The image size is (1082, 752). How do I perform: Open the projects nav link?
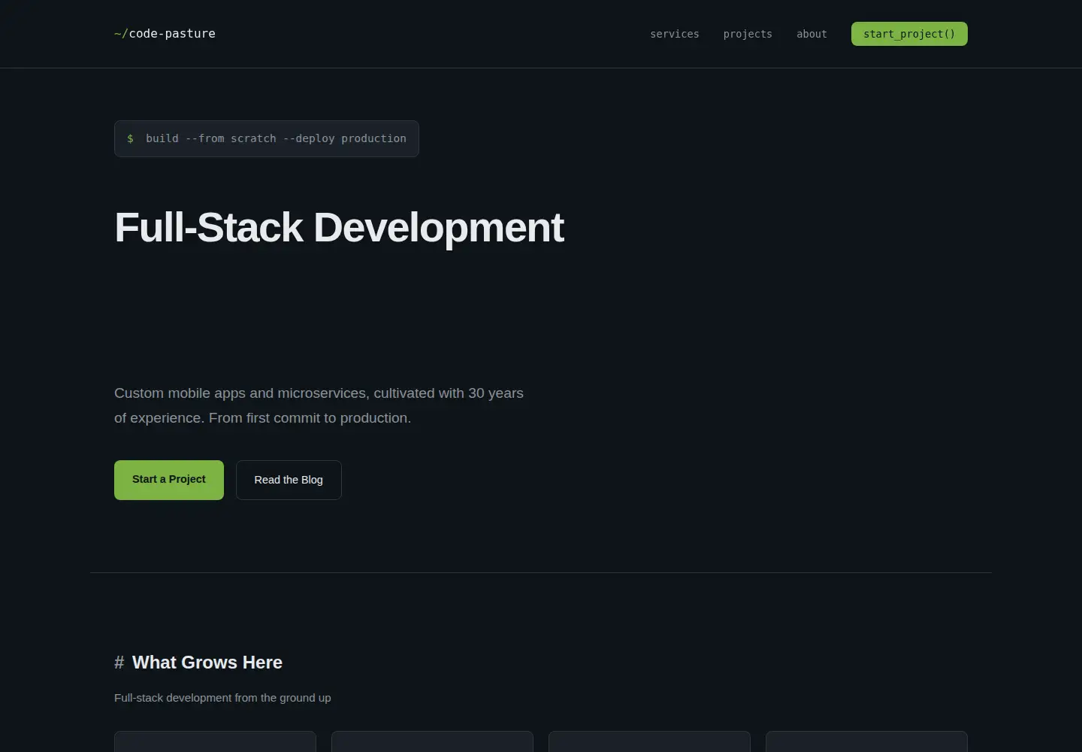748,34
